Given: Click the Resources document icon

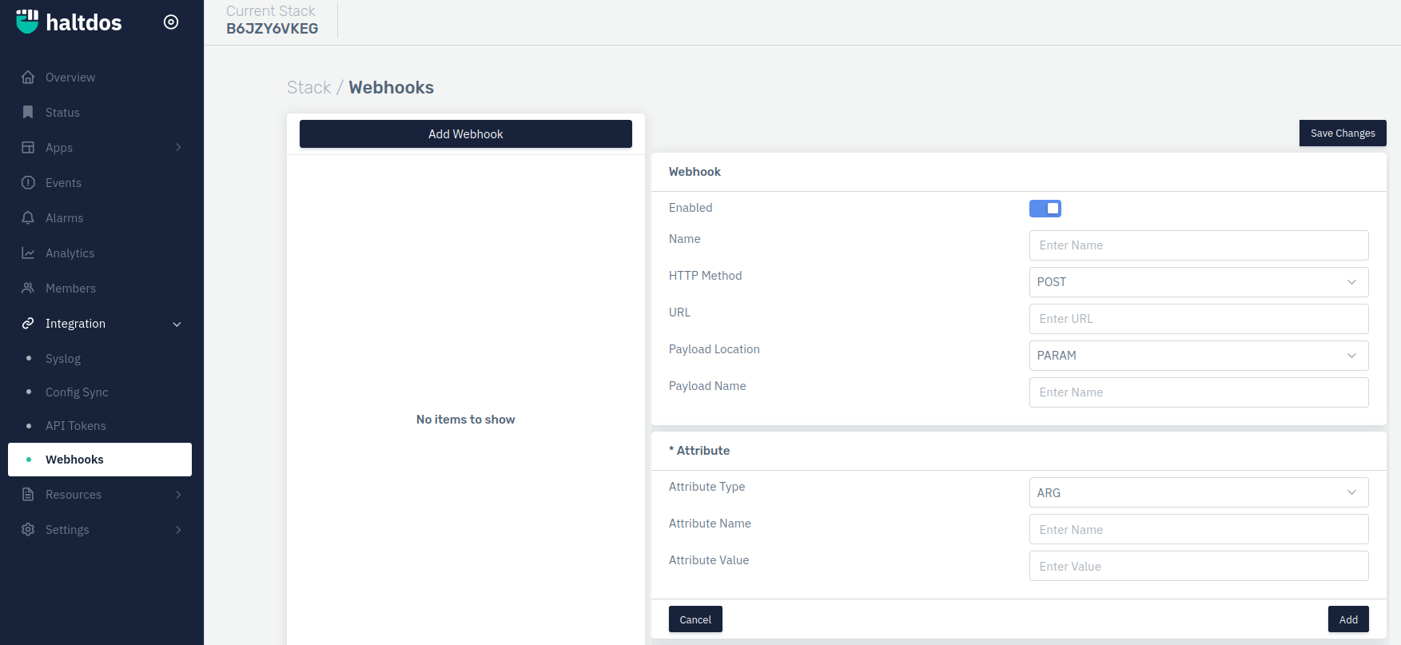Looking at the screenshot, I should (x=28, y=495).
